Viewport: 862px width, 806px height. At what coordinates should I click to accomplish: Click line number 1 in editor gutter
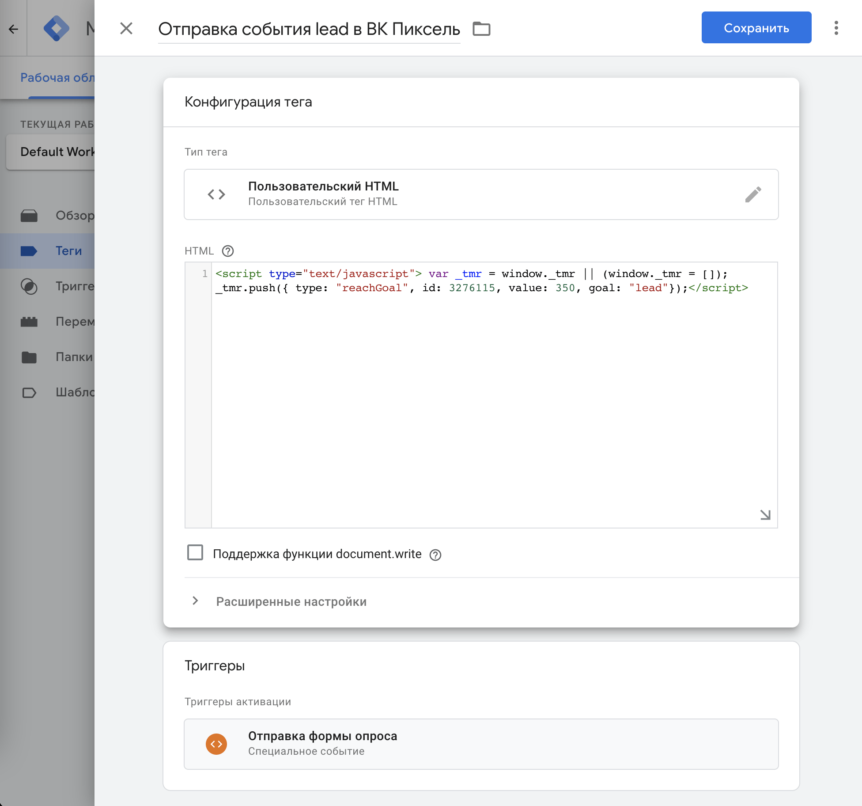tap(205, 274)
